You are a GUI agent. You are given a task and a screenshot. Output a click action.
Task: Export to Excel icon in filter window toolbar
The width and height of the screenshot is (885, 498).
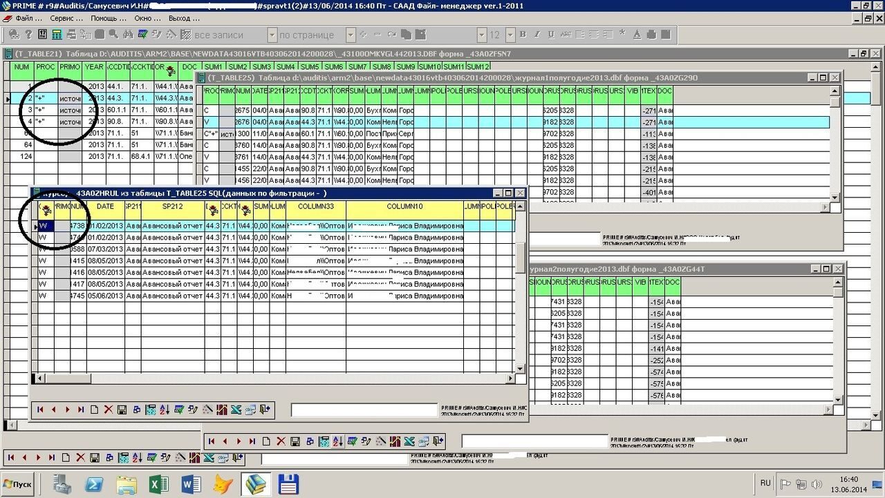[236, 410]
